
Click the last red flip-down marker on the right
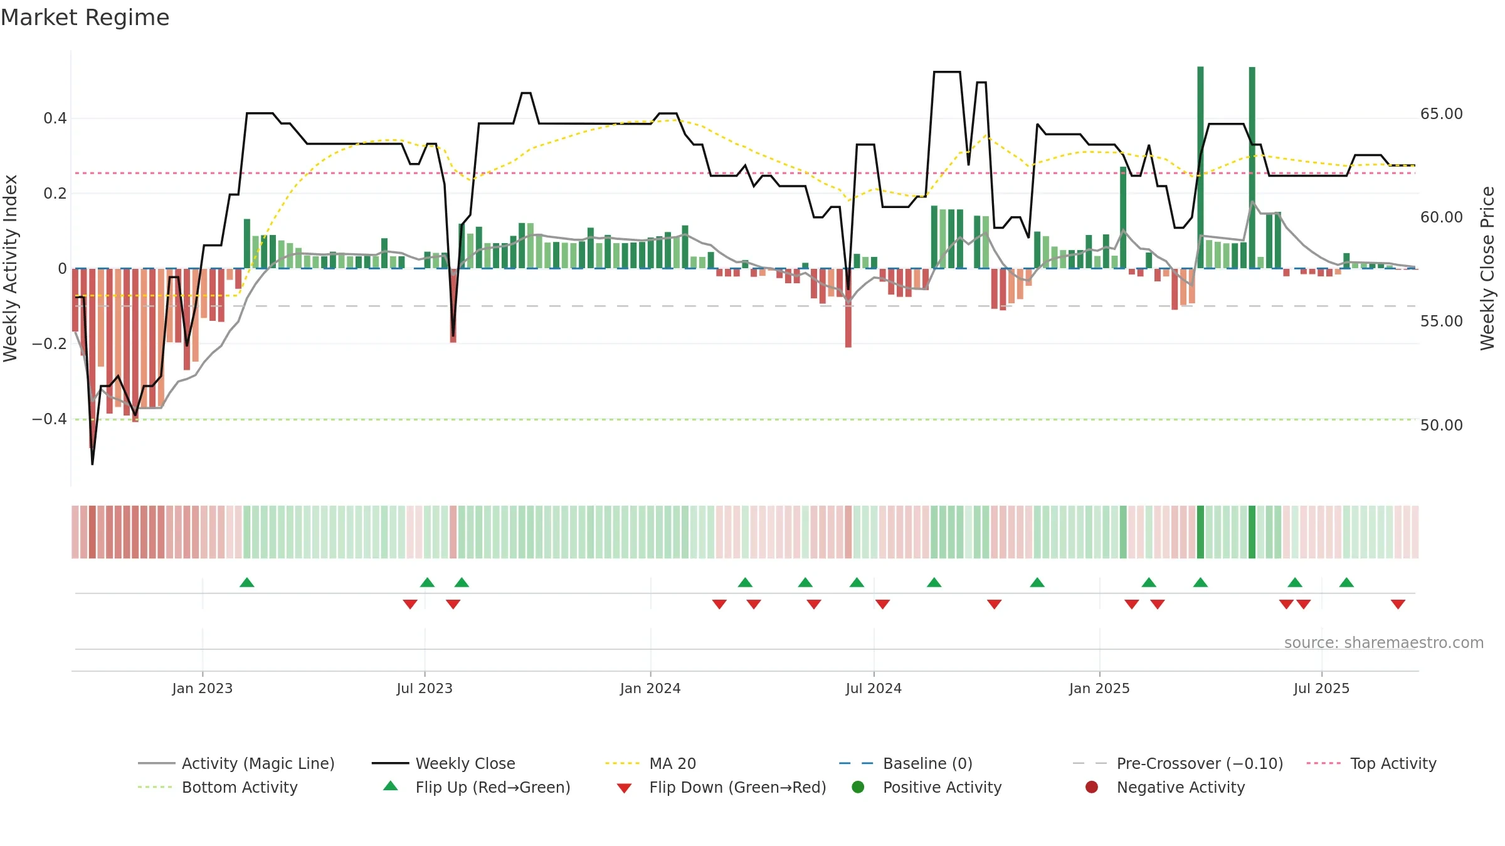(1398, 604)
